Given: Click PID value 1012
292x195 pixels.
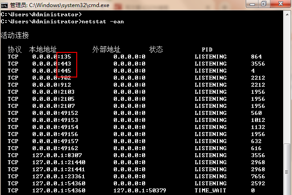Looking at the screenshot, I should tap(258, 120).
